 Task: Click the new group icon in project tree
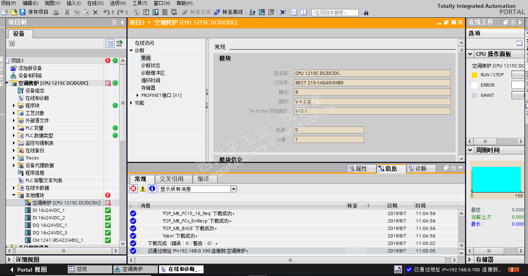pos(12,43)
